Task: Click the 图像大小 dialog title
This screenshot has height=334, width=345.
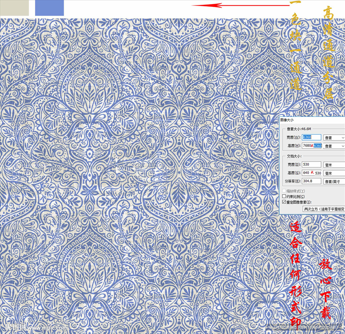Action: tap(287, 120)
